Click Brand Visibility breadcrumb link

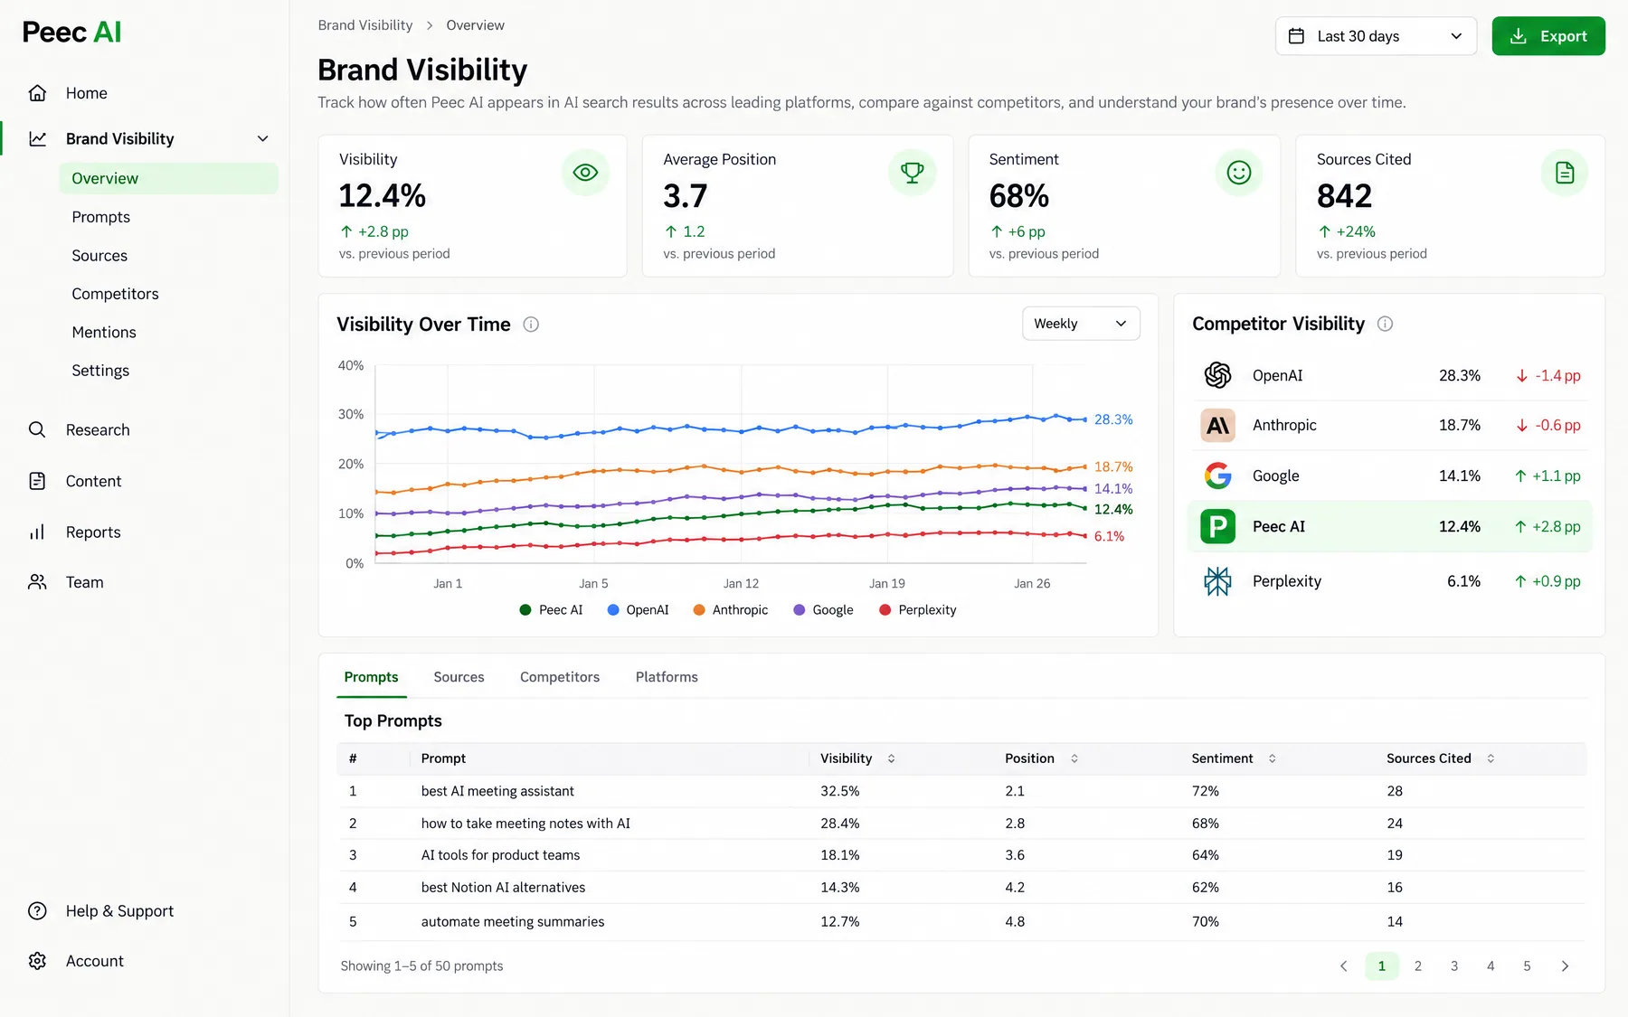pyautogui.click(x=365, y=25)
